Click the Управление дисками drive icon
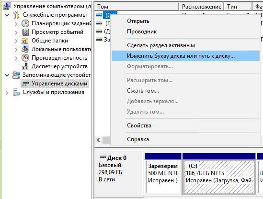Screen dimensions: 263x199 [25, 84]
